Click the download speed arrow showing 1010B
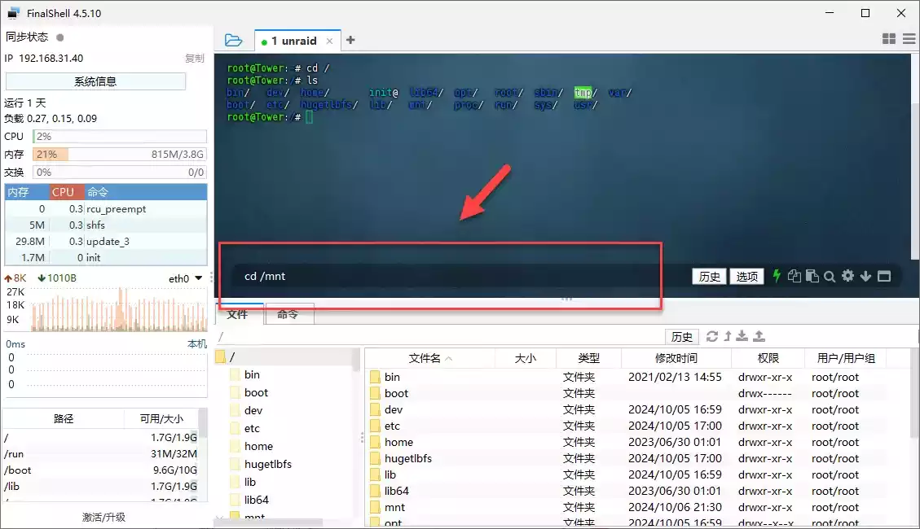 pos(42,278)
